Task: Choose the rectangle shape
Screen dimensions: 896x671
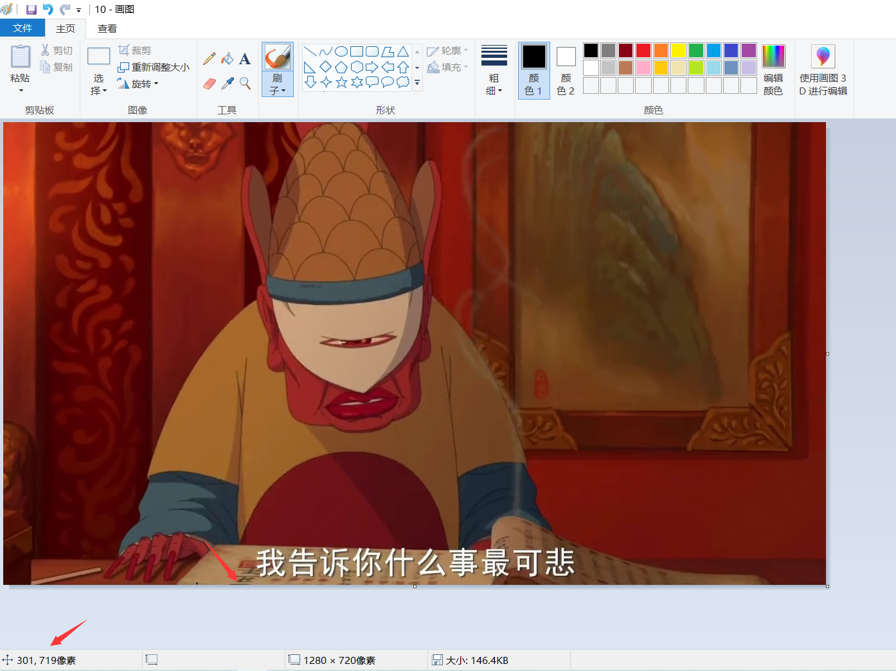Action: click(357, 51)
